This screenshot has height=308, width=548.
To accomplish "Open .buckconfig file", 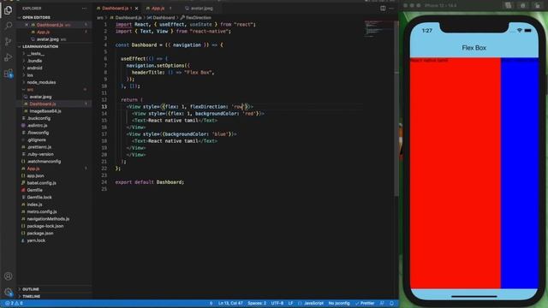I will click(x=39, y=118).
